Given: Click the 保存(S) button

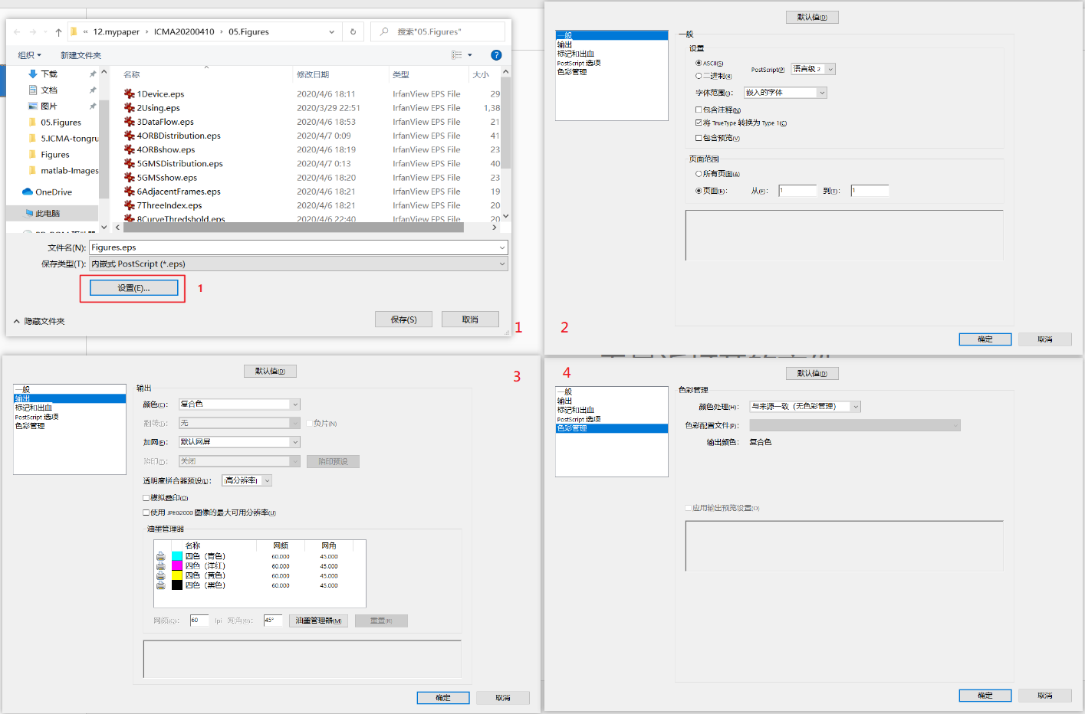Looking at the screenshot, I should click(403, 319).
